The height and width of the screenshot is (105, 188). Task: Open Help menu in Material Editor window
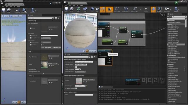[x=82, y=6]
